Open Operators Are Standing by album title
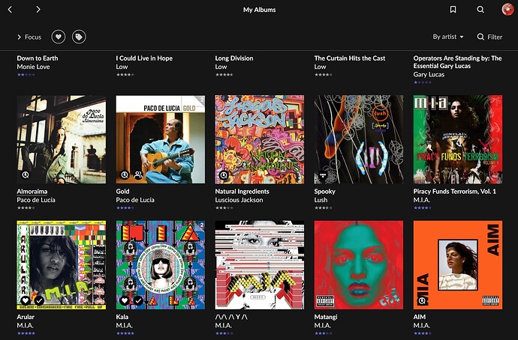Image resolution: width=518 pixels, height=340 pixels. (457, 62)
